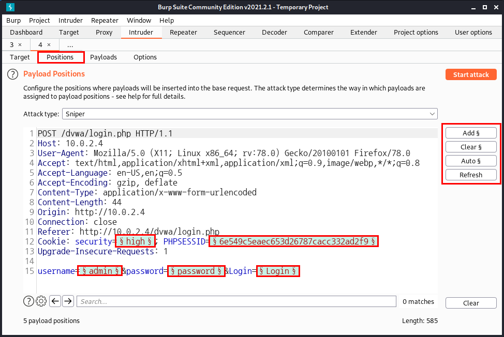Click in the Search input field
The image size is (504, 337).
[236, 301]
